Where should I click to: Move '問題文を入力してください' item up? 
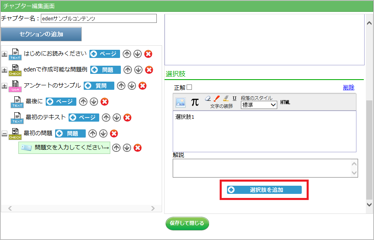pyautogui.click(x=116, y=148)
